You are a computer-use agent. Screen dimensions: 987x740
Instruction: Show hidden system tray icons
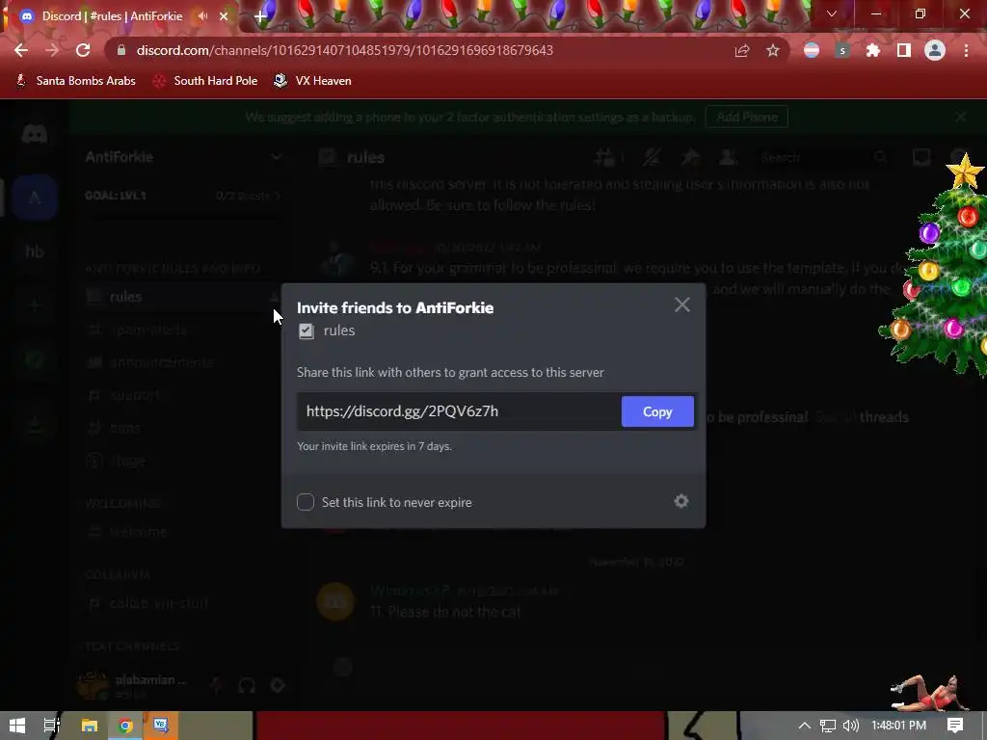pos(805,726)
